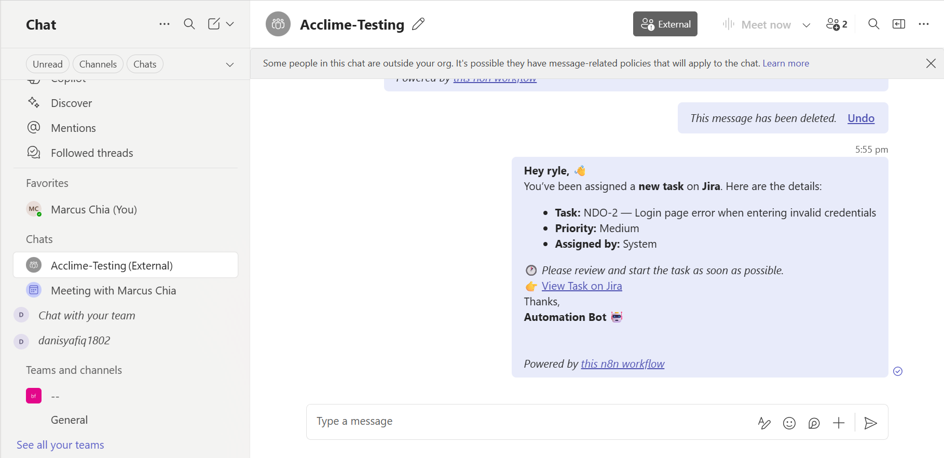Open the format text options icon

[764, 423]
